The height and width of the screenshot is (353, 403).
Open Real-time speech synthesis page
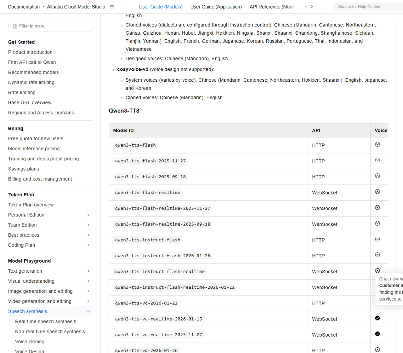(x=46, y=321)
